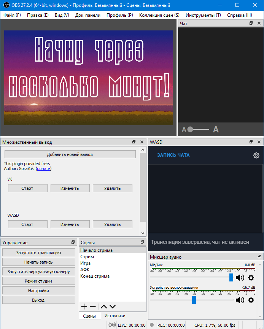Click Добавить новый вывод button
Image resolution: width=264 pixels, height=329 pixels.
[70, 154]
